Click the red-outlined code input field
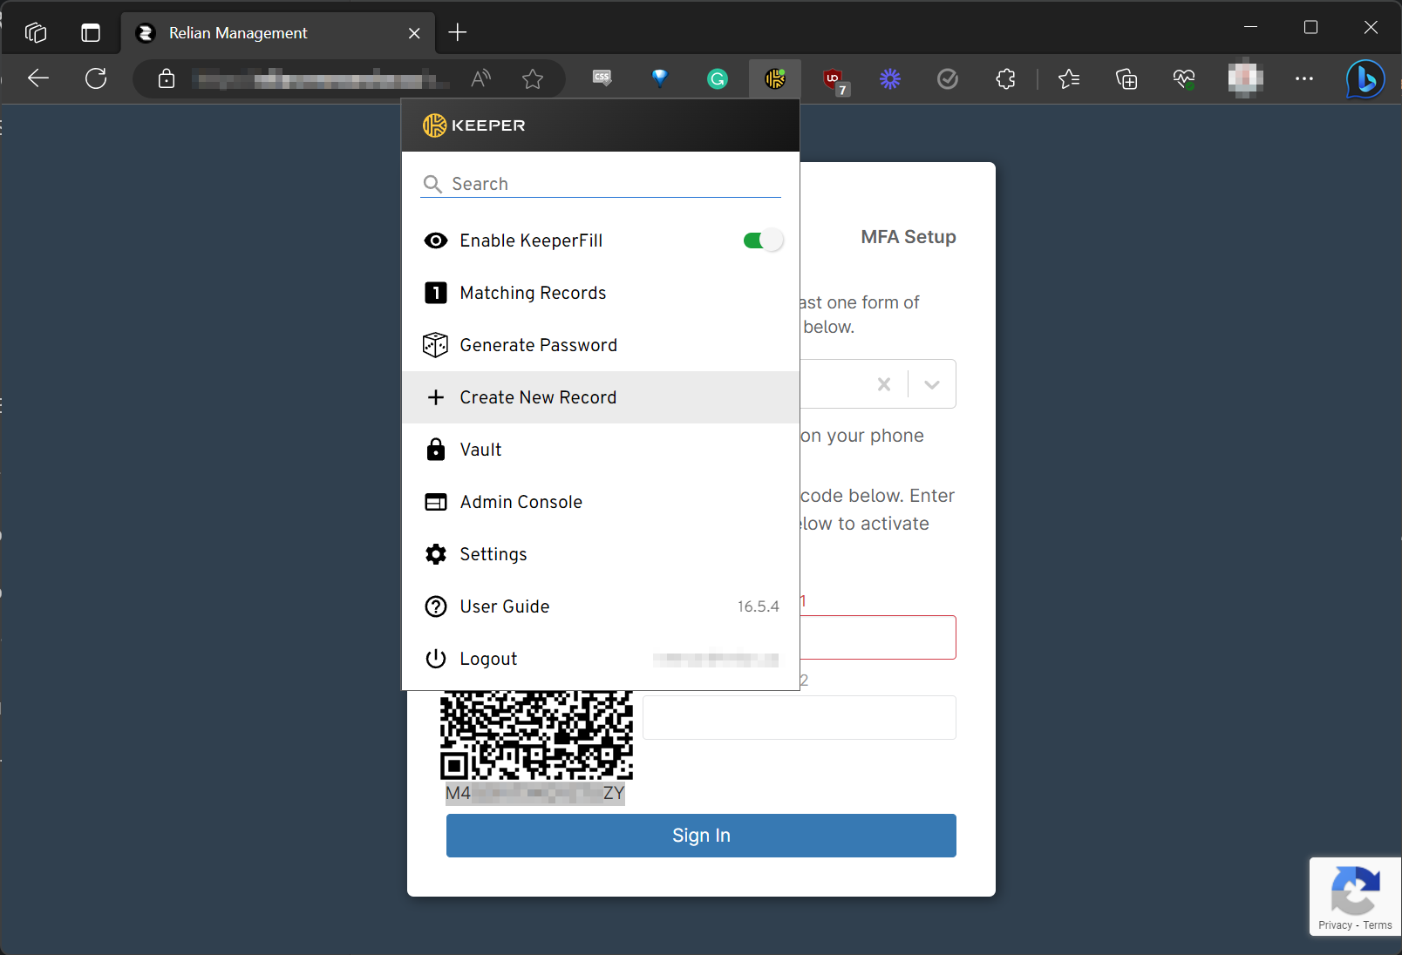The image size is (1402, 955). pos(878,638)
